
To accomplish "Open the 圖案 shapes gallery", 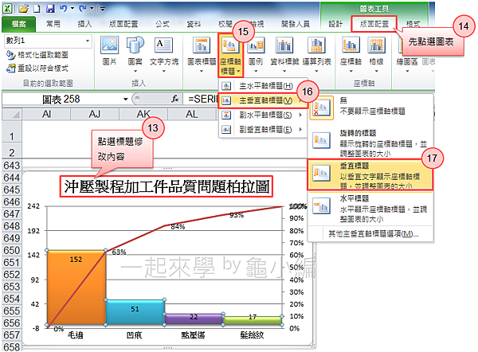I will (x=135, y=54).
